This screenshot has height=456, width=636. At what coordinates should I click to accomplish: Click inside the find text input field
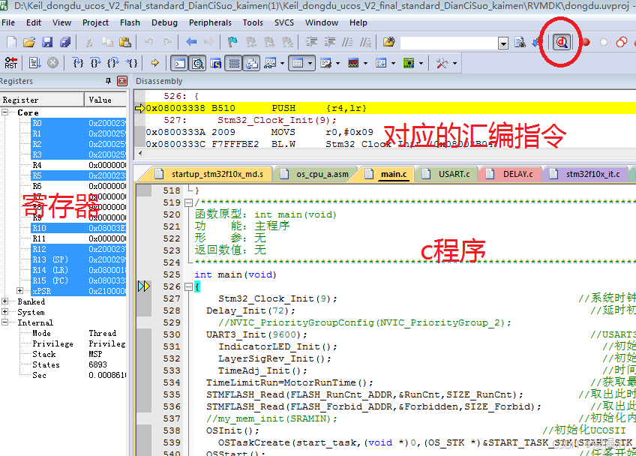[x=449, y=43]
